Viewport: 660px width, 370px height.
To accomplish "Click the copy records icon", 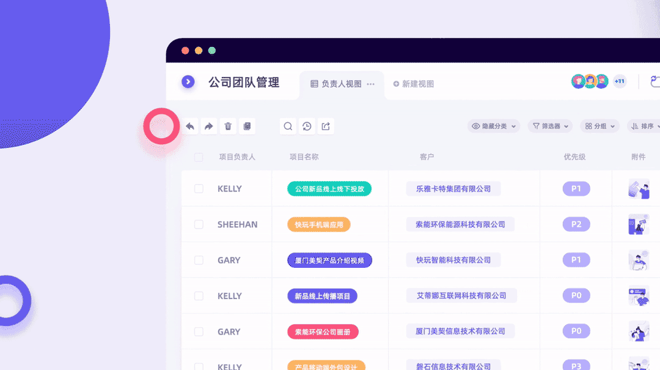I will tap(247, 127).
